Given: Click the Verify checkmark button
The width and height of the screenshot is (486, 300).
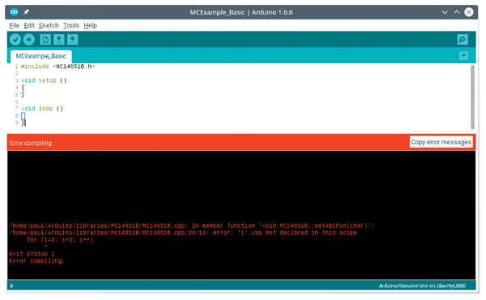Looking at the screenshot, I should pos(15,40).
